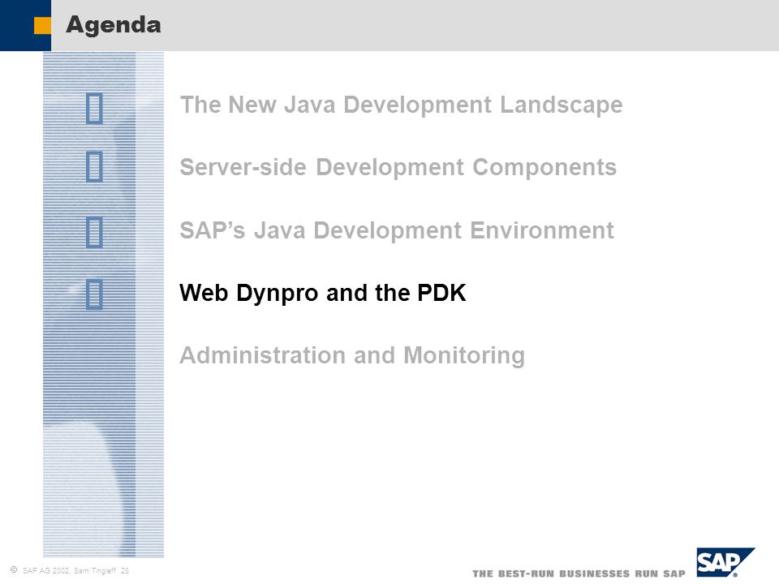Select 'The New Java Development Landscape' agenda item
The image size is (779, 584).
401,105
